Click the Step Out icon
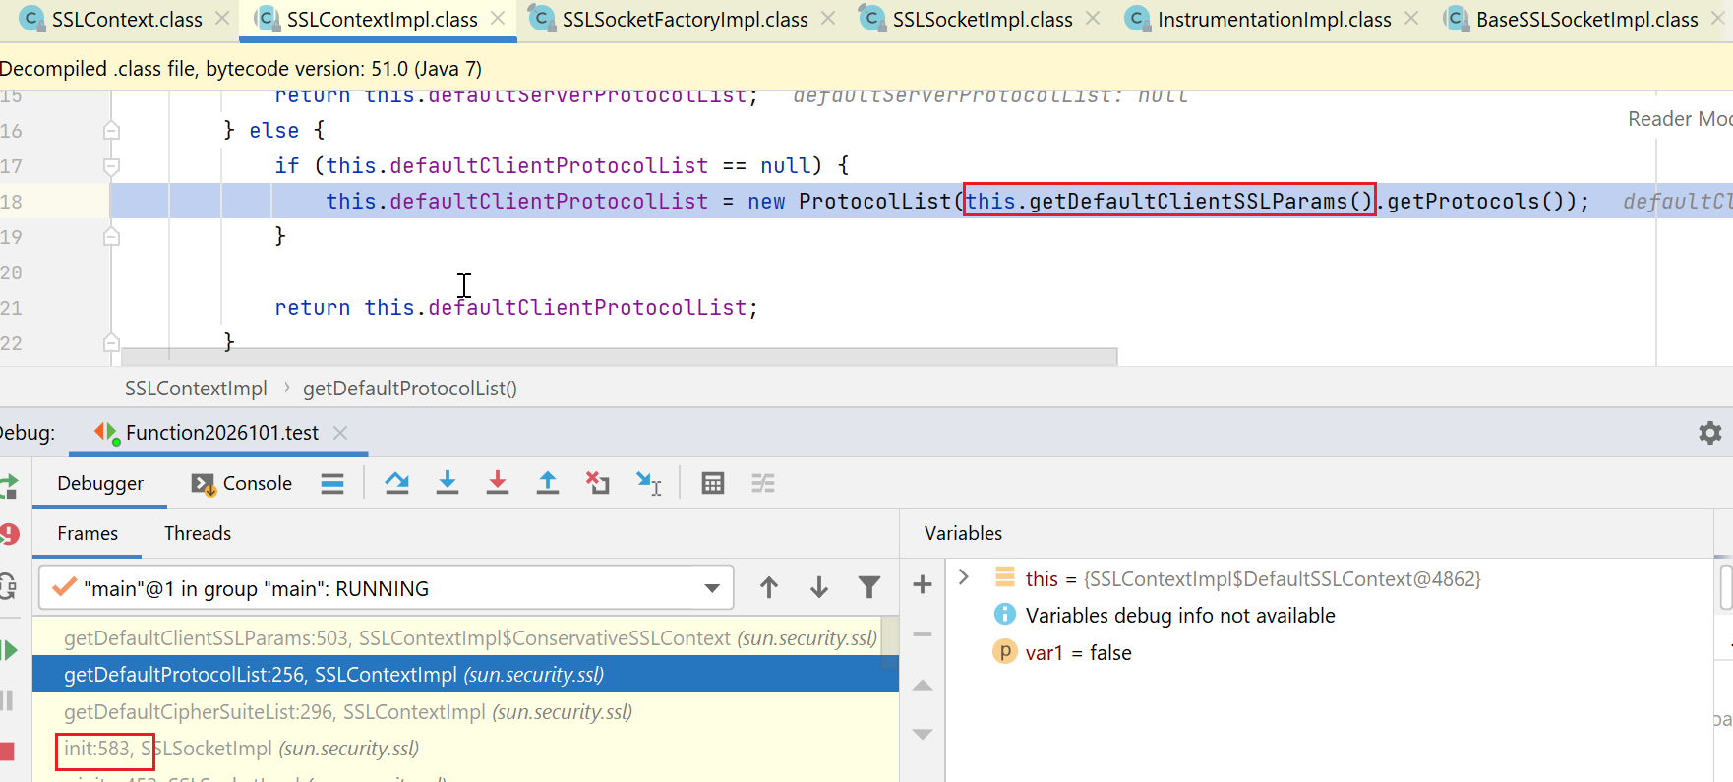1733x782 pixels. coord(548,483)
